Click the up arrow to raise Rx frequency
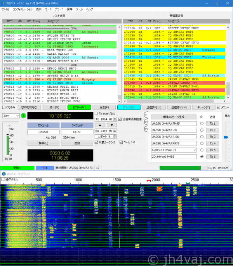The height and width of the screenshot is (266, 233). click(x=100, y=125)
